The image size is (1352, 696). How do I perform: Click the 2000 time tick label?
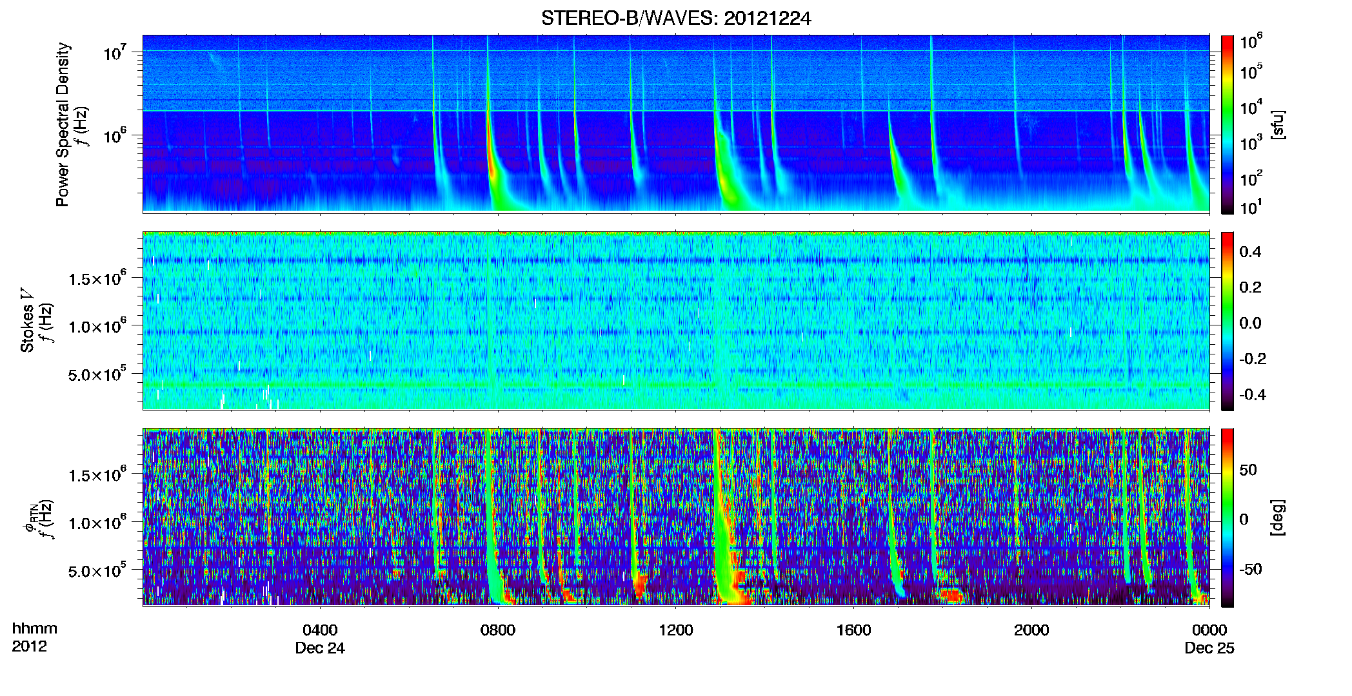point(1031,630)
